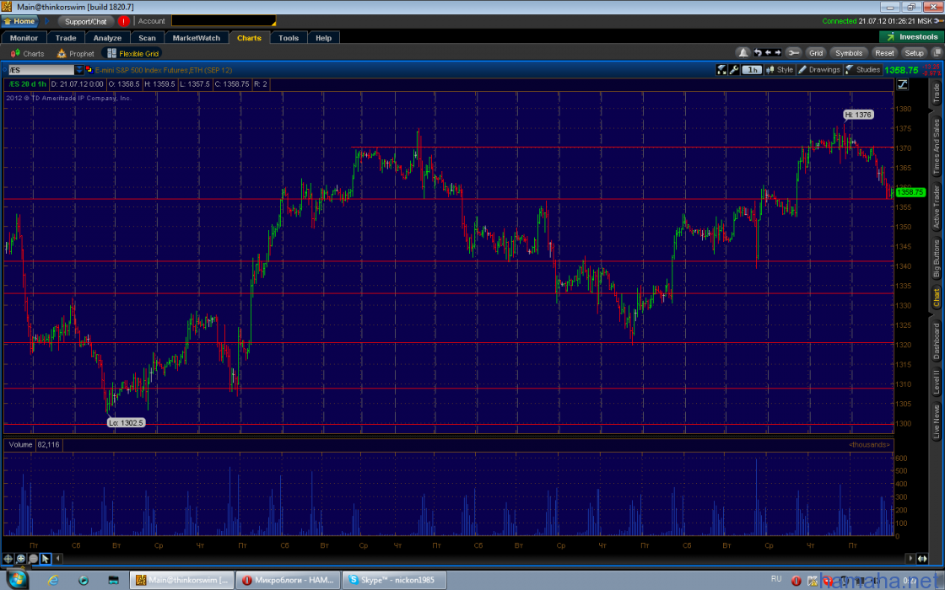
Task: Open the Style menu
Action: [x=780, y=70]
